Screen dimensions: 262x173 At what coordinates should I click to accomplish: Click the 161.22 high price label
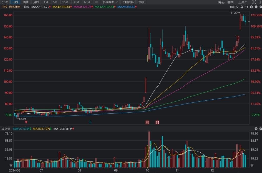point(234,13)
